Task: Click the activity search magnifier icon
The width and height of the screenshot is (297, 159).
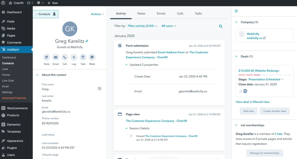Action: pyautogui.click(x=221, y=26)
